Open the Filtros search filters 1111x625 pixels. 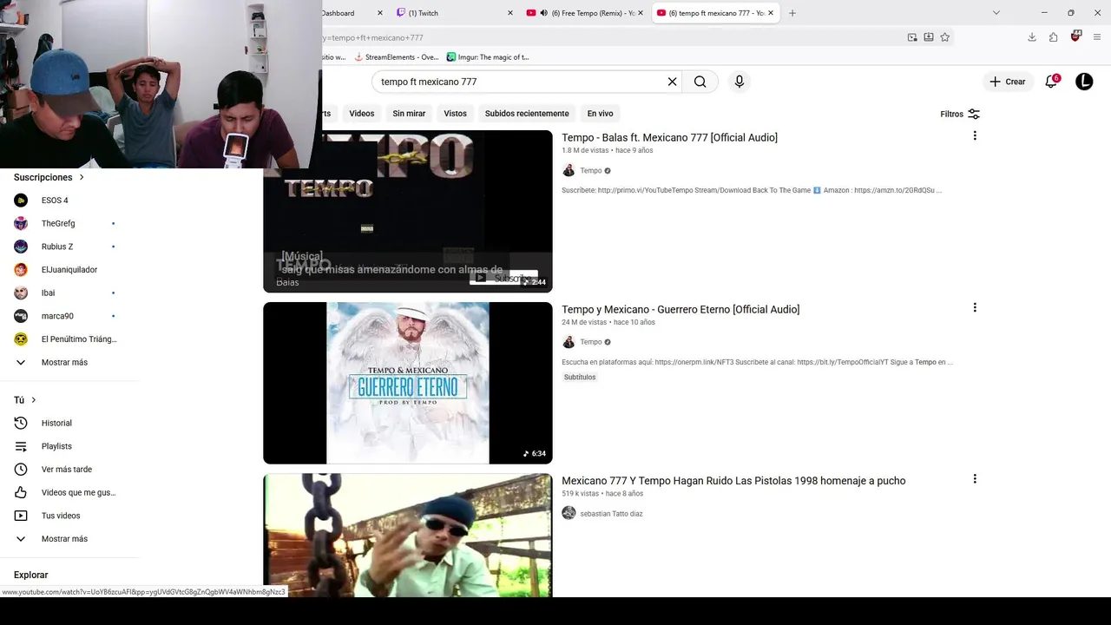tap(960, 114)
